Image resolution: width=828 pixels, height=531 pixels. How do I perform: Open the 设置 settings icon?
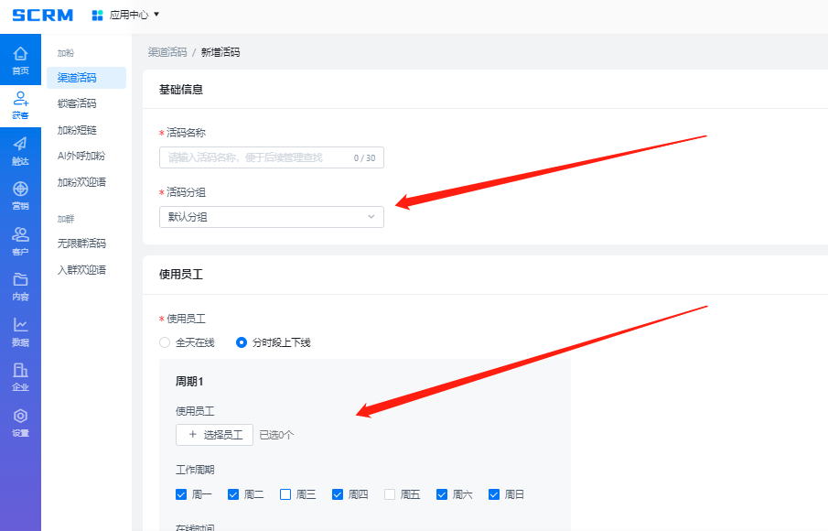pos(20,421)
